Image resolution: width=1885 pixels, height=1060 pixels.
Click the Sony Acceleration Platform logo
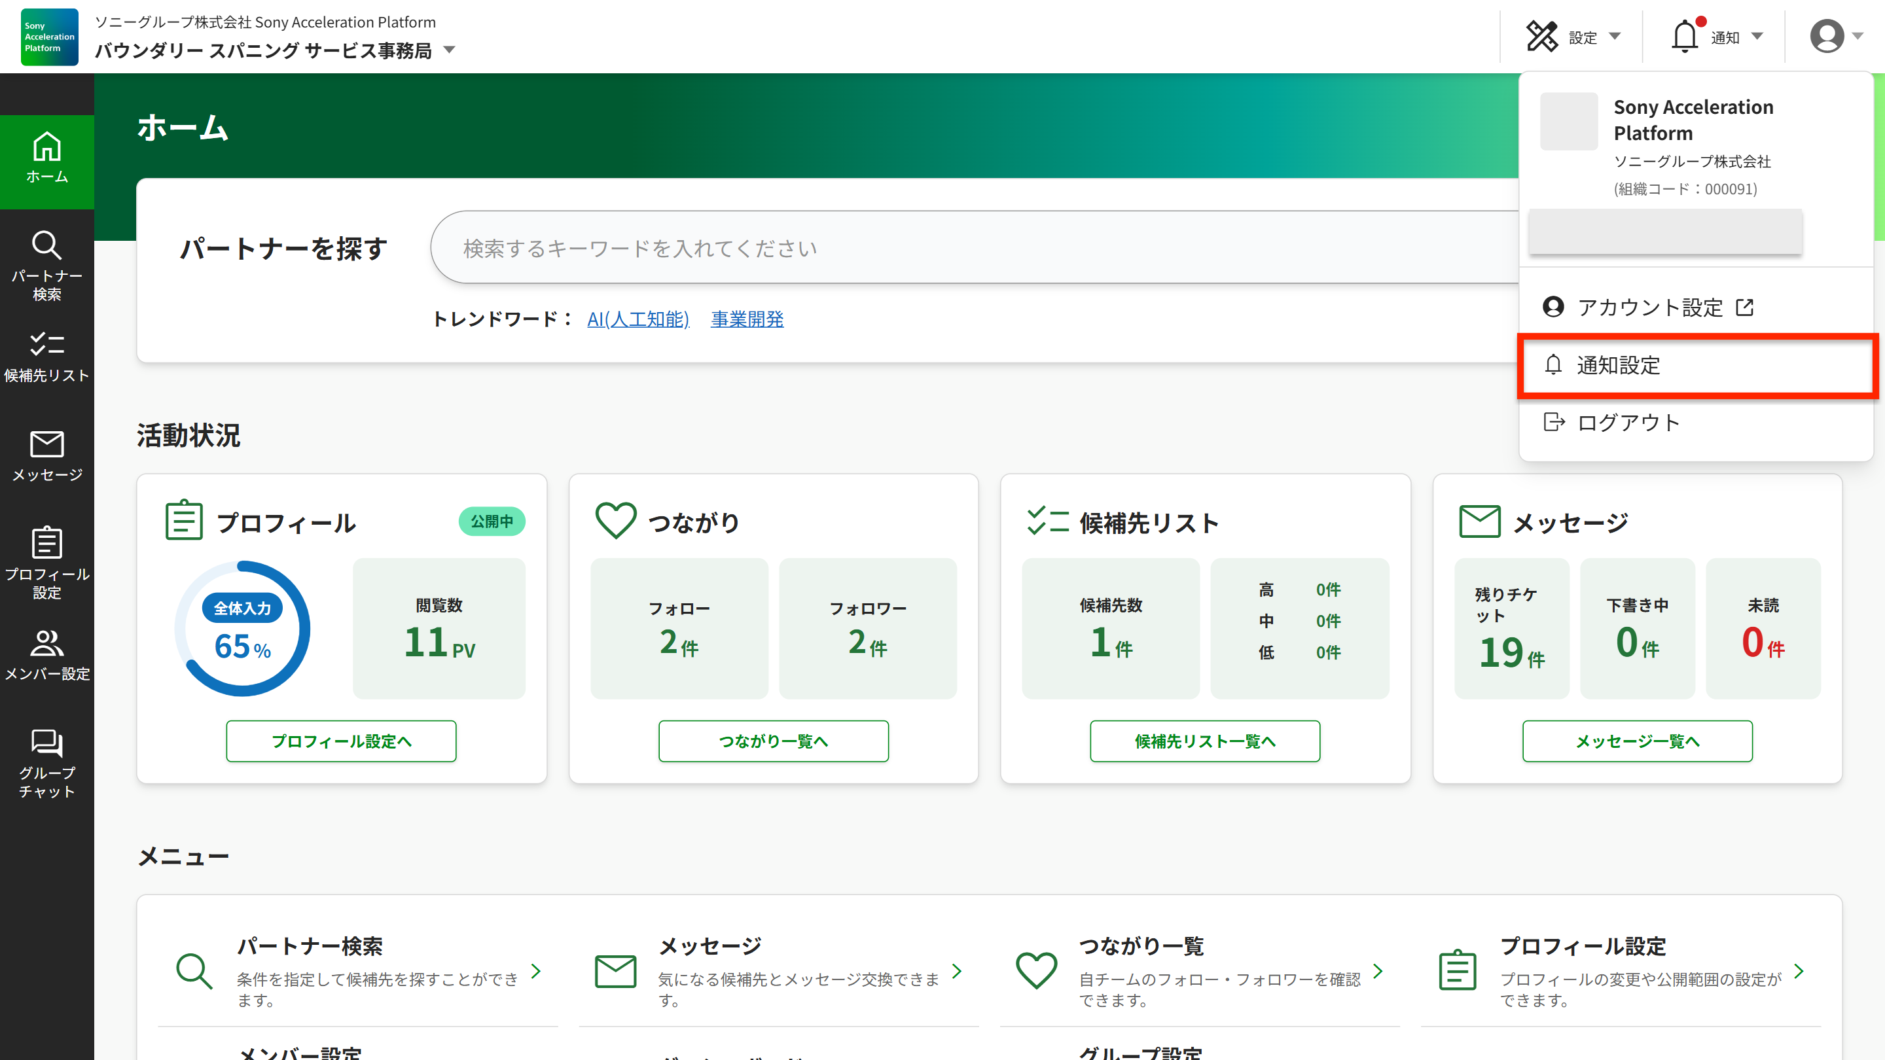point(48,37)
